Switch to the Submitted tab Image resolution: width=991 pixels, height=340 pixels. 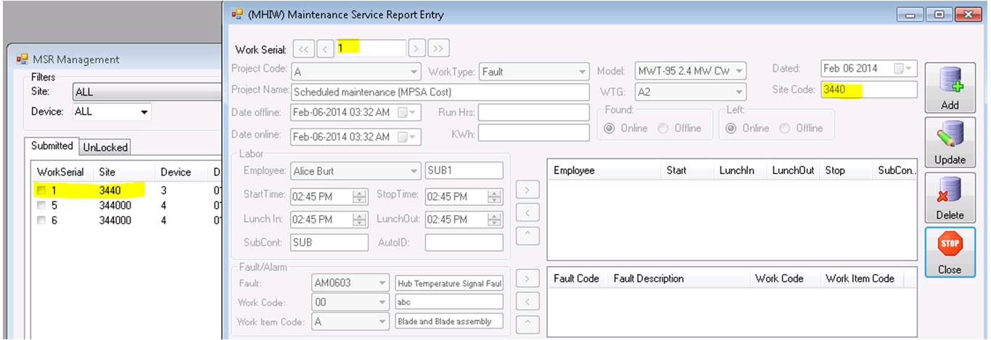(x=52, y=146)
